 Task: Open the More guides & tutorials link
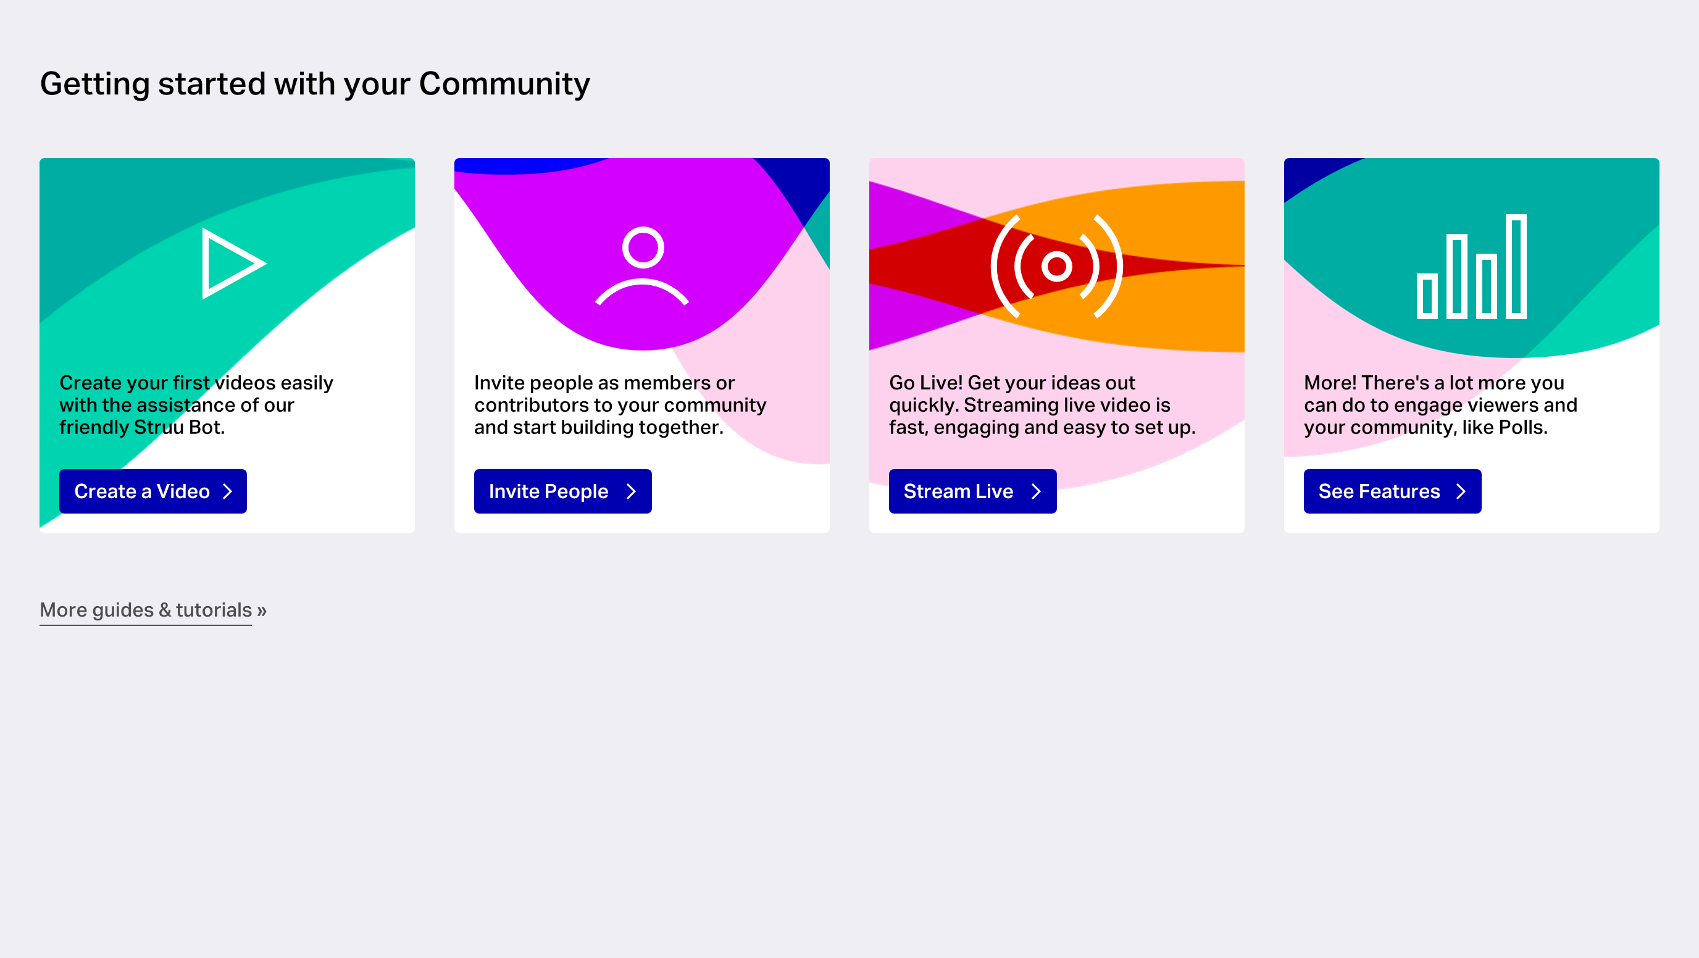coord(153,610)
